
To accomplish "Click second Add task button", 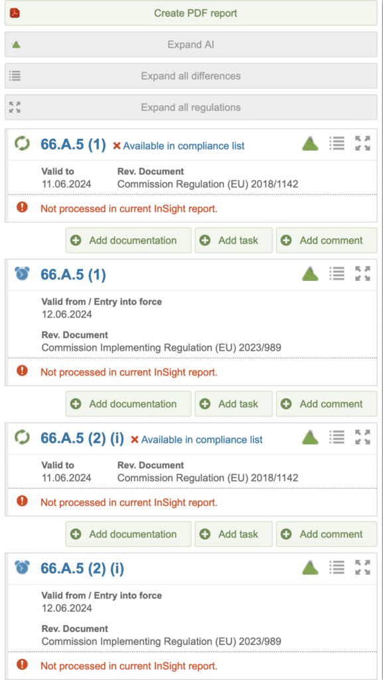I will (x=234, y=404).
